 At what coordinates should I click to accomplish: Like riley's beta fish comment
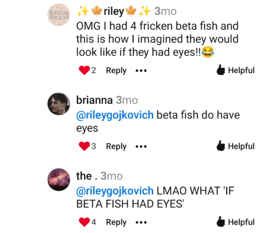84,70
